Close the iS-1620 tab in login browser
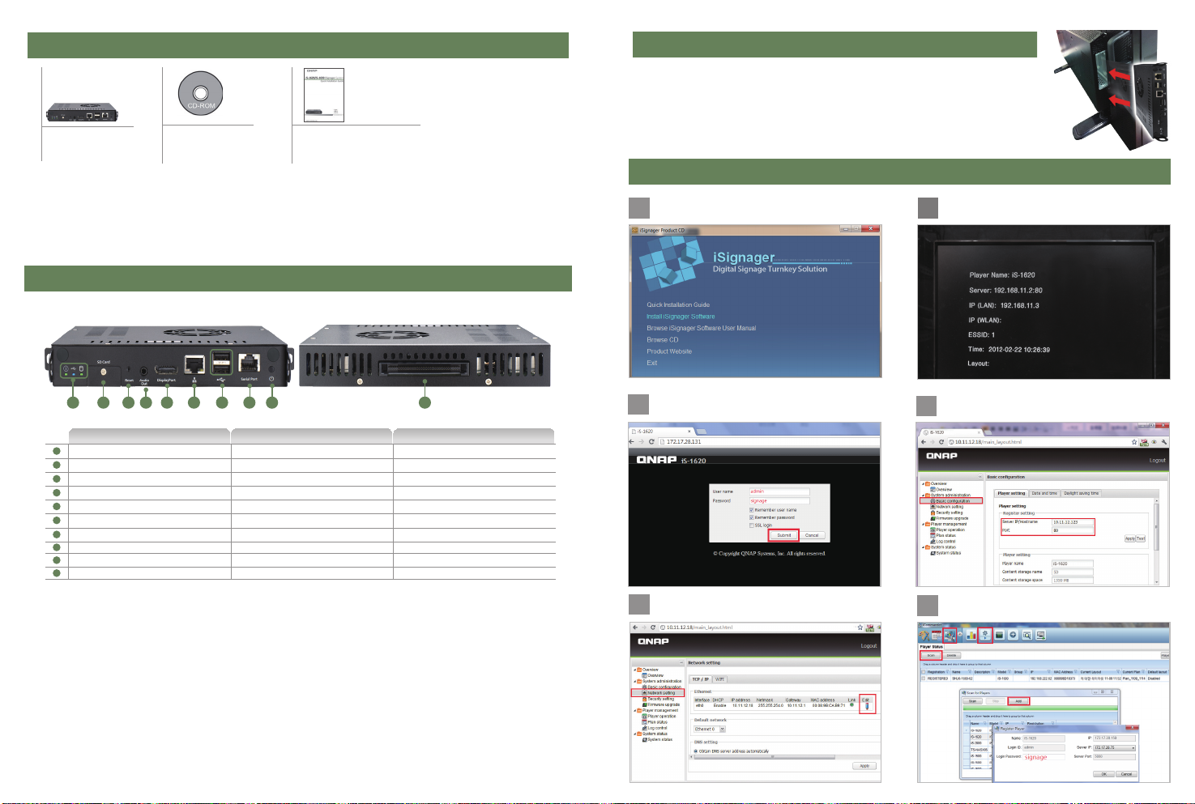This screenshot has width=1195, height=804. click(x=689, y=432)
